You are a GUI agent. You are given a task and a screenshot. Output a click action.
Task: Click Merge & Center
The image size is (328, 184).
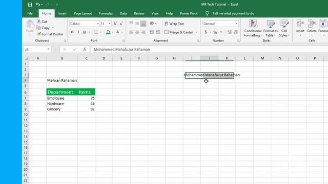(x=179, y=32)
